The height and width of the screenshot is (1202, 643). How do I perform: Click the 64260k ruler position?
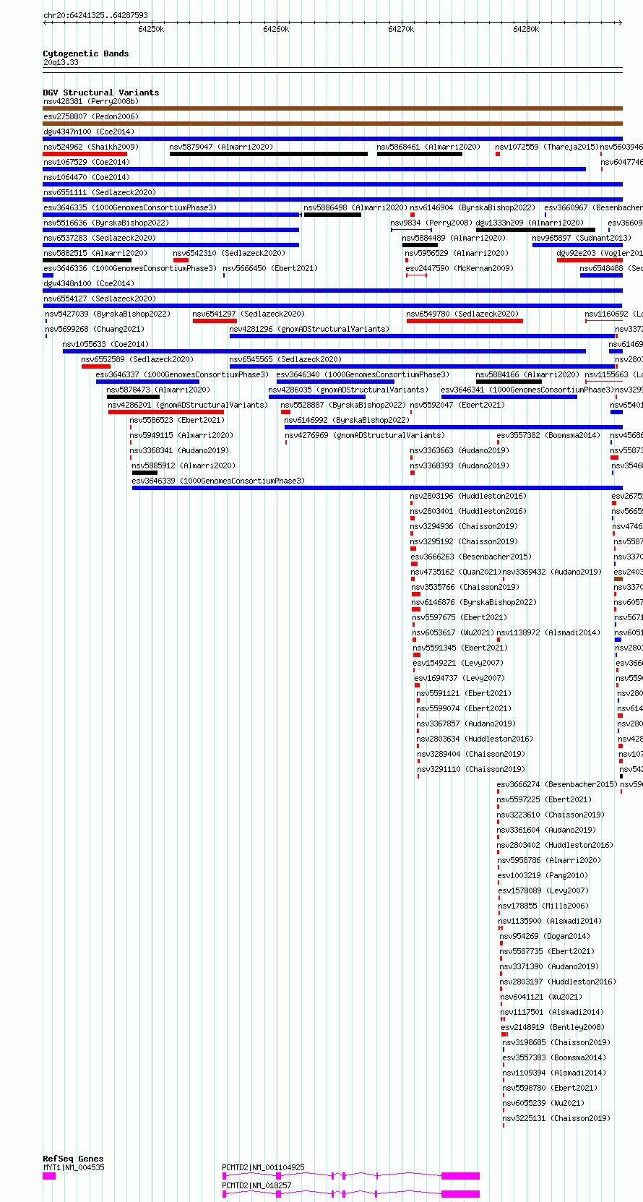tap(276, 29)
